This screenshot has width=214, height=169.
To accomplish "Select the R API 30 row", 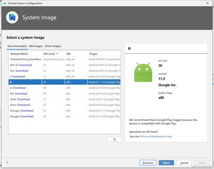I will (65, 82).
